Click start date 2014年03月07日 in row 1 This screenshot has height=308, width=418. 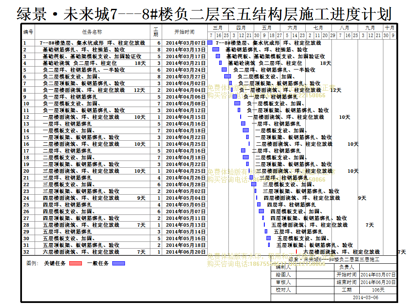(x=185, y=43)
